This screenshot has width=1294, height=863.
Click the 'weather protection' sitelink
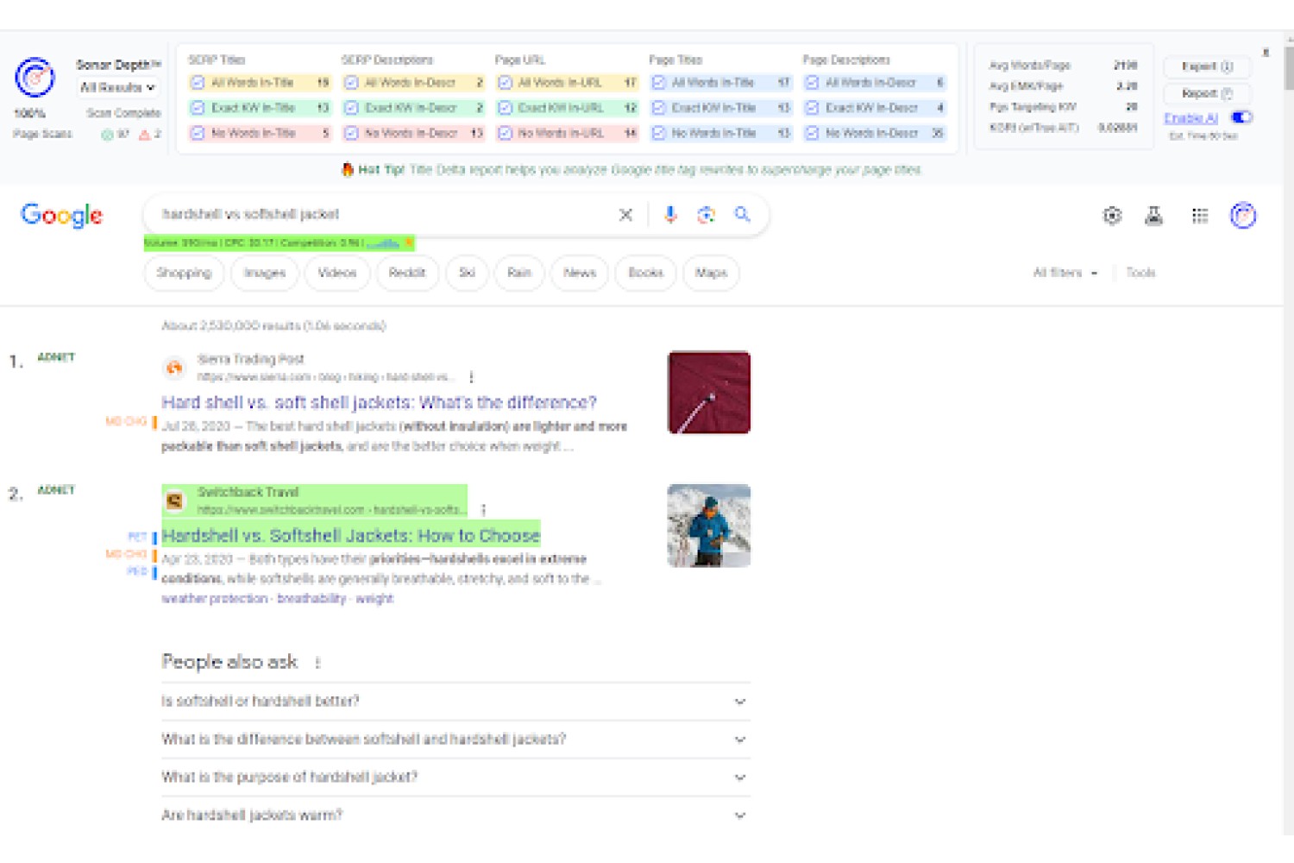(215, 599)
